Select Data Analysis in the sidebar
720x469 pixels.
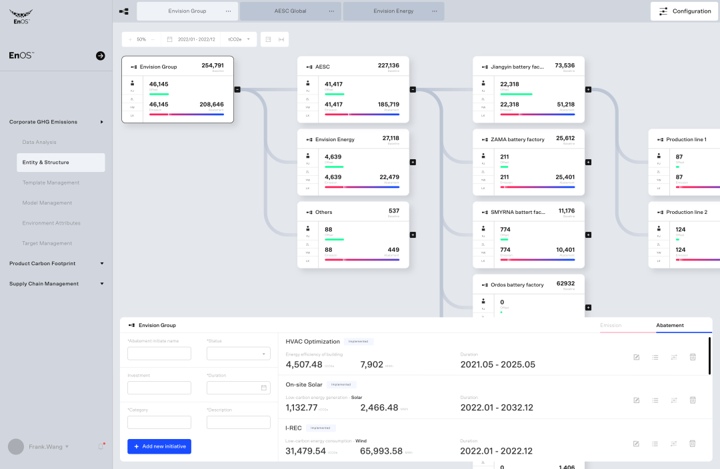(39, 143)
